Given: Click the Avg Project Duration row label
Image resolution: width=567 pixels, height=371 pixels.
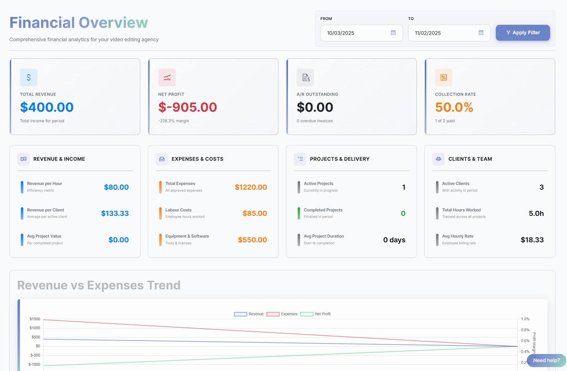Looking at the screenshot, I should pyautogui.click(x=324, y=236).
